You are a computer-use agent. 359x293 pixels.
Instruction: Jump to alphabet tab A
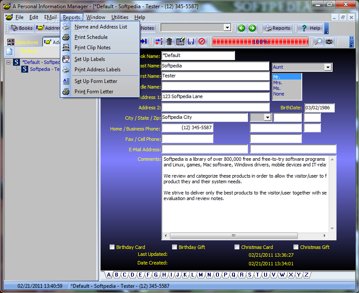[109, 275]
